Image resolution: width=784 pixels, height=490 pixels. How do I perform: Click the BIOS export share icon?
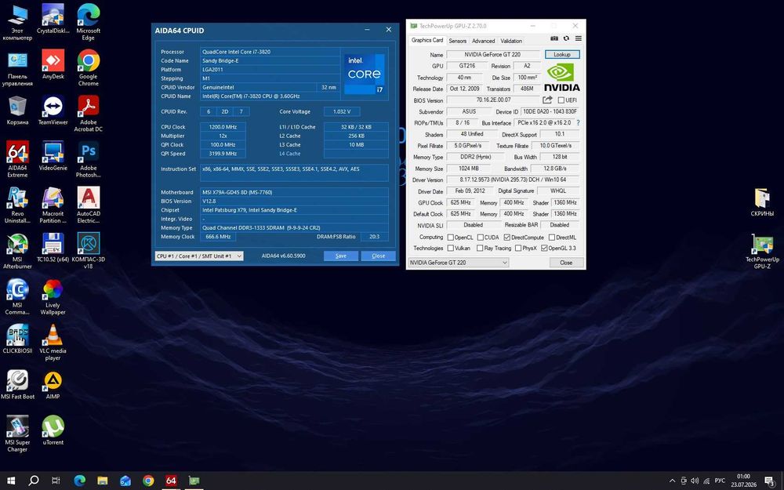547,100
